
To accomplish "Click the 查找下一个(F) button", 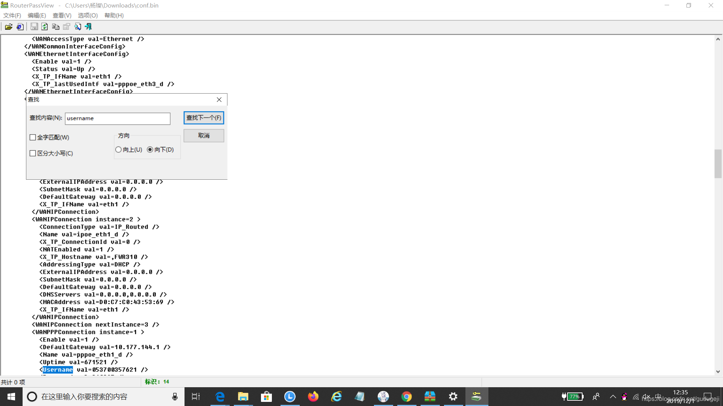I will point(204,118).
